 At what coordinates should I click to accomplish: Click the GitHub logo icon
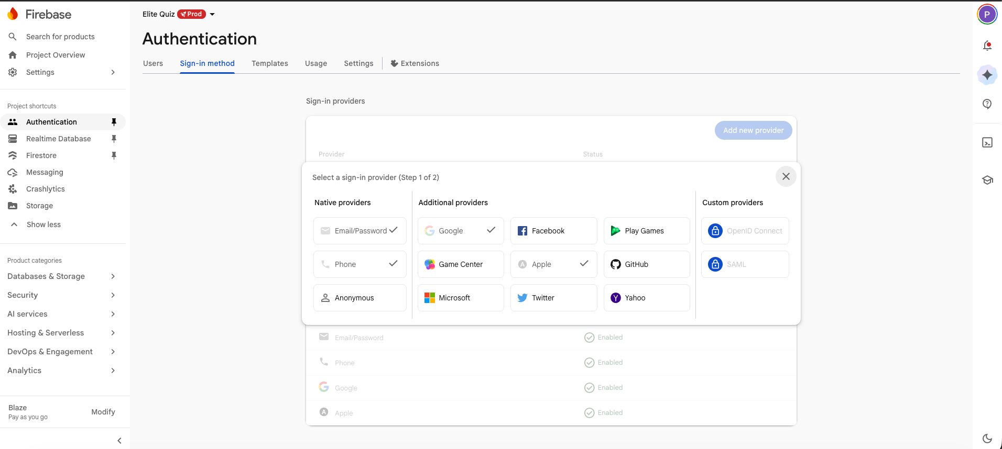click(x=616, y=264)
